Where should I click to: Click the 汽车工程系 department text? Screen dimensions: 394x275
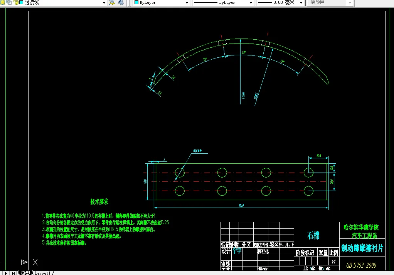click(364, 235)
